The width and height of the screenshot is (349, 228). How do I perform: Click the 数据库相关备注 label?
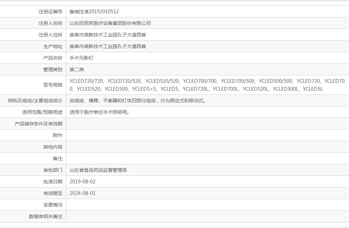(46, 216)
